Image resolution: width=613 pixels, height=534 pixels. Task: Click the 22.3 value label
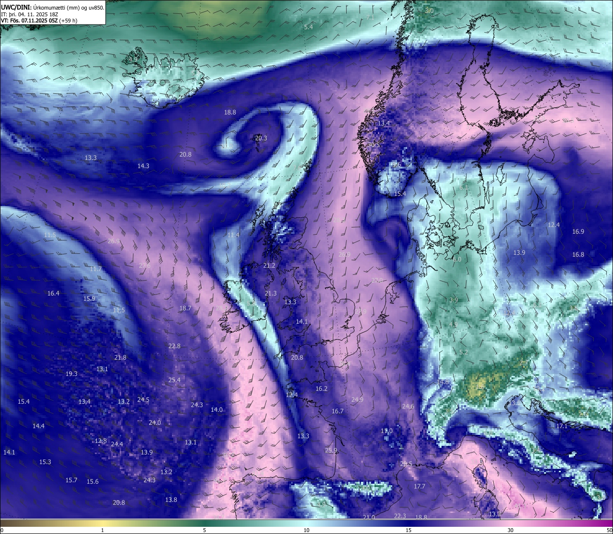point(400,516)
